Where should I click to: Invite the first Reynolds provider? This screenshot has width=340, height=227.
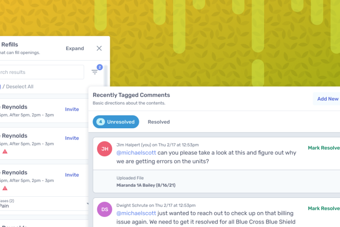72,109
